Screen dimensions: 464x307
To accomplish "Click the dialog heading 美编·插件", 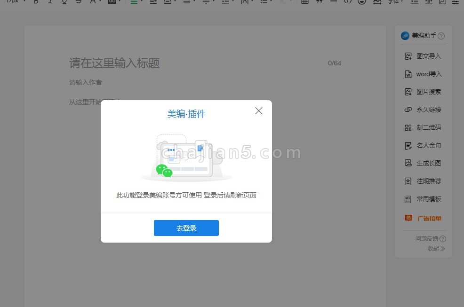I will coord(186,114).
